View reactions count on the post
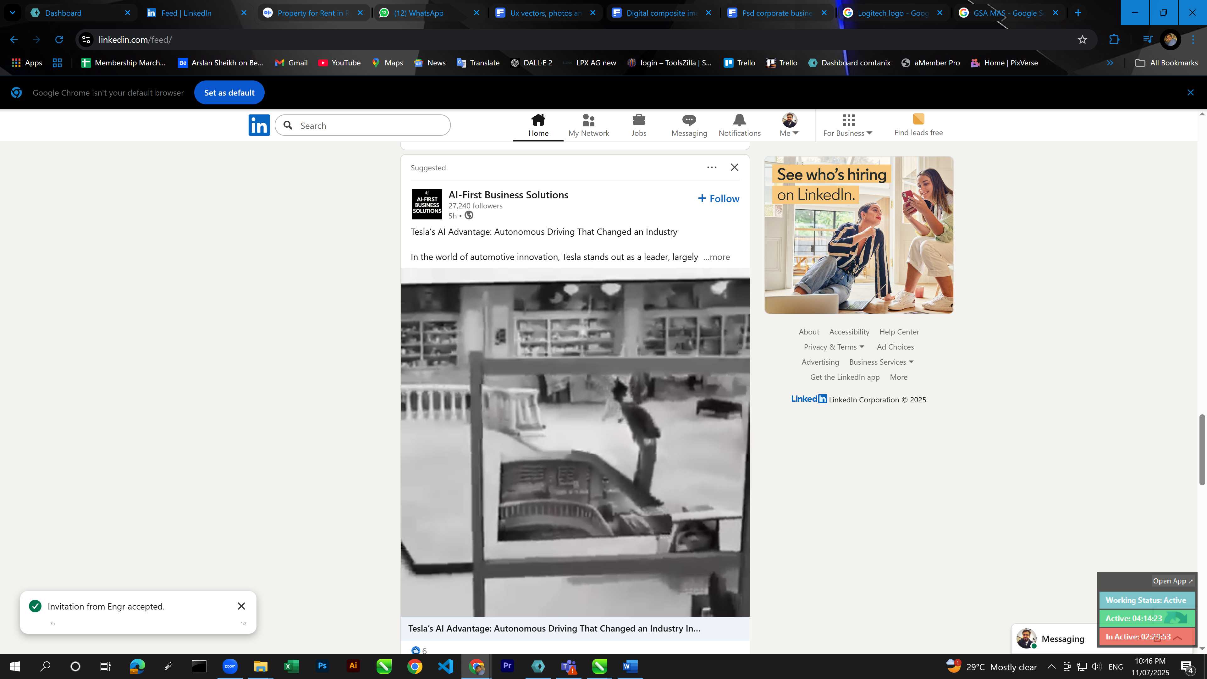1207x679 pixels. pyautogui.click(x=419, y=650)
